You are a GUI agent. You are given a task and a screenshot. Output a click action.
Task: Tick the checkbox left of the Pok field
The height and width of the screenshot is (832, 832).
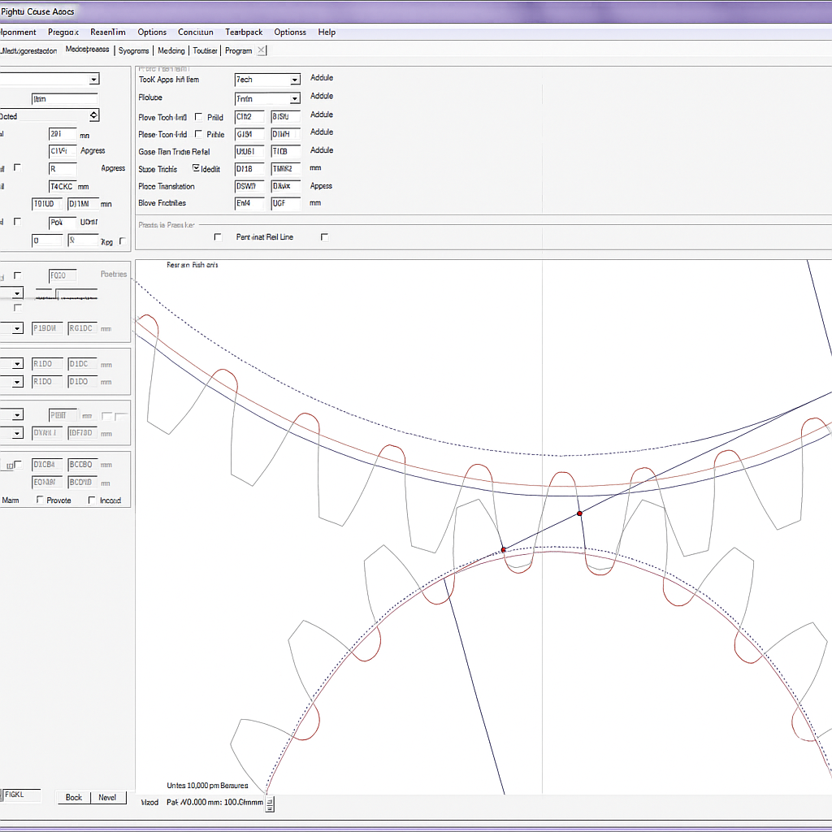point(18,221)
